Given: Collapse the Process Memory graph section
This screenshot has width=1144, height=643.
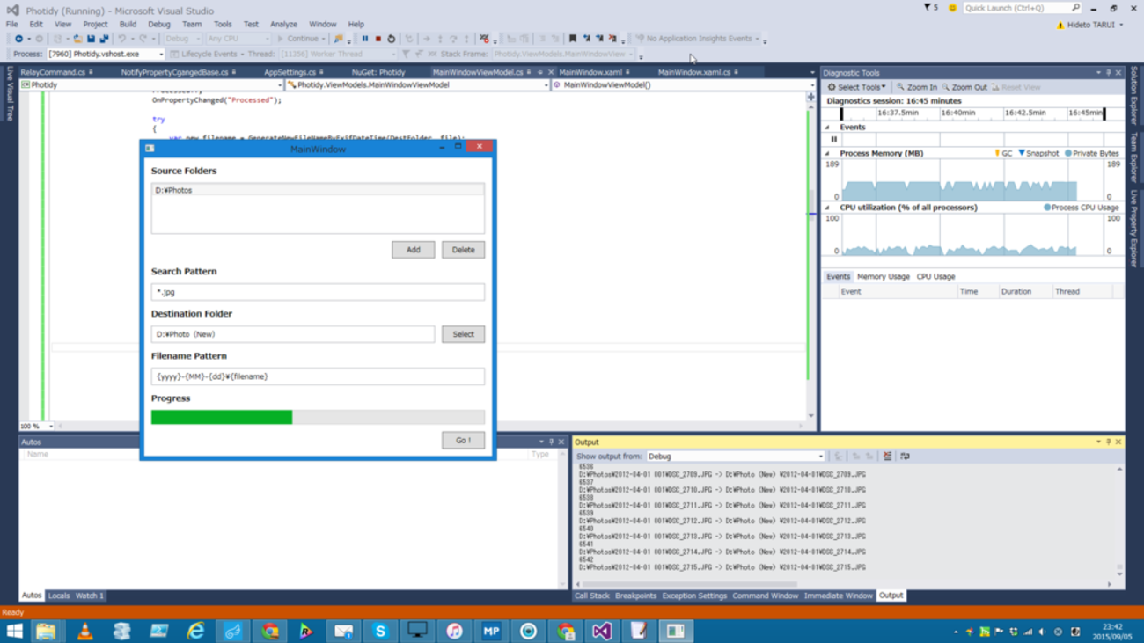Looking at the screenshot, I should pos(827,153).
